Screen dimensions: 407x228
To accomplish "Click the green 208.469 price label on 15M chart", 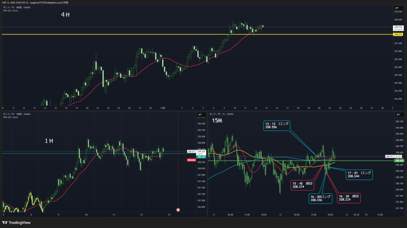I will pos(398,161).
